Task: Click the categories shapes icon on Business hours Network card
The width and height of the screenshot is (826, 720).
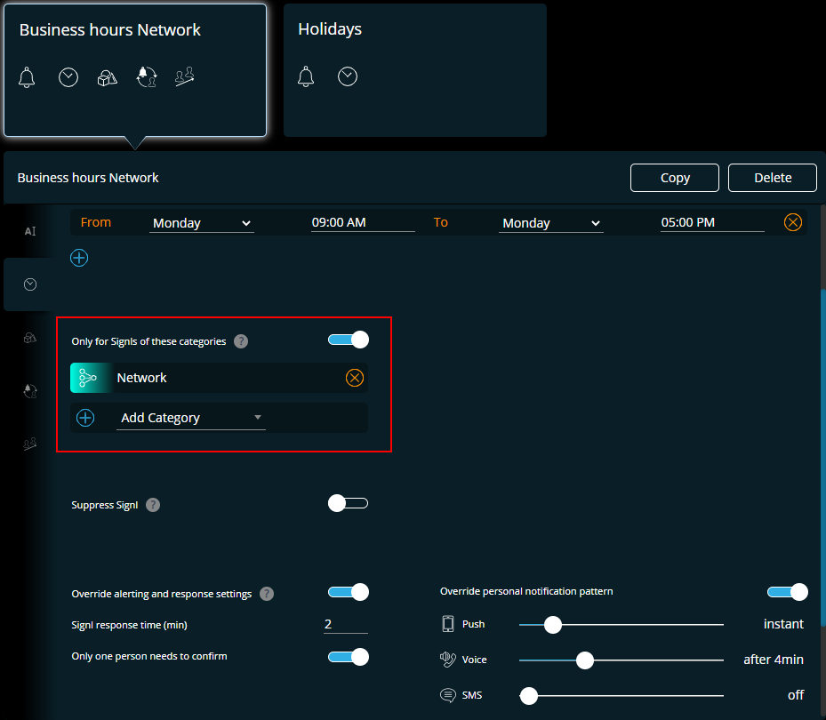Action: tap(108, 78)
